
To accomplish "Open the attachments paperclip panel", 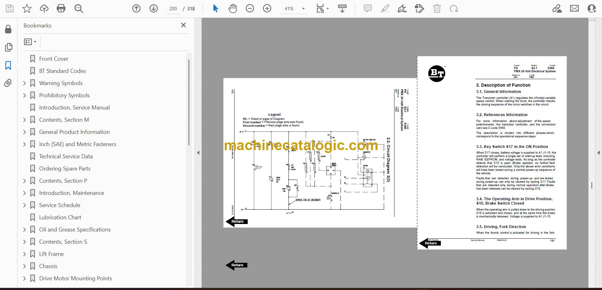I will [8, 83].
